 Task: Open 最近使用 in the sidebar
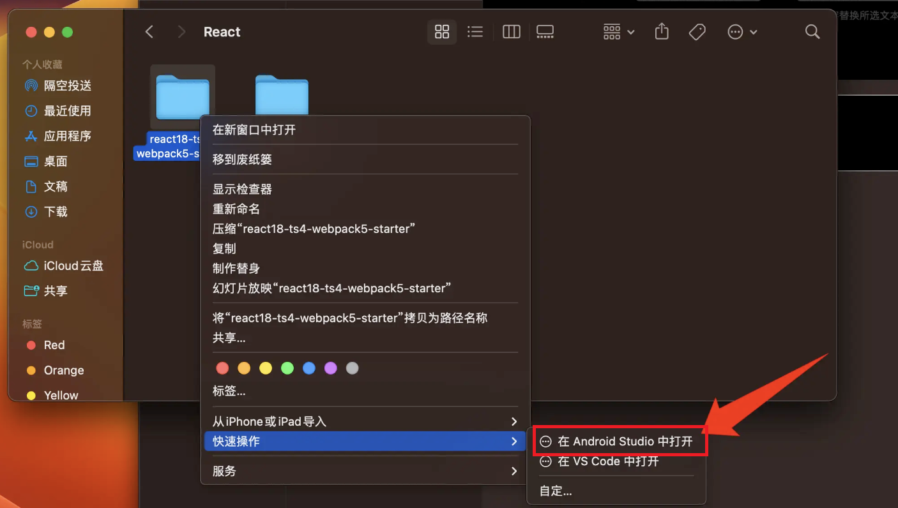tap(57, 111)
